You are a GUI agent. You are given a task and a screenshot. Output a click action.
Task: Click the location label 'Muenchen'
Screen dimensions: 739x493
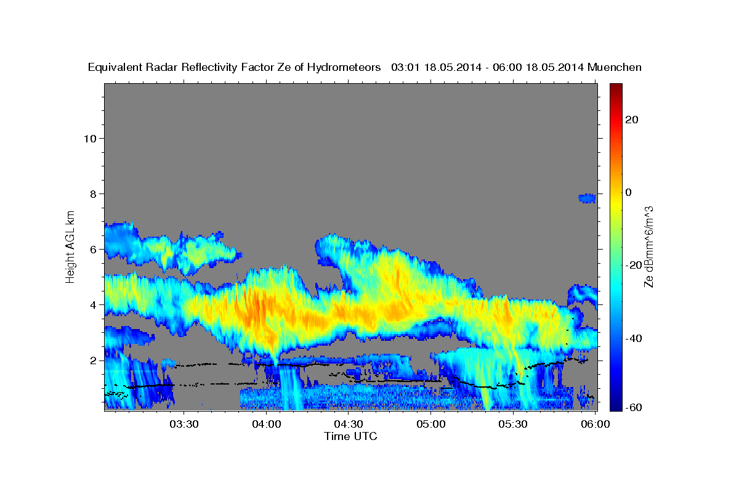615,67
